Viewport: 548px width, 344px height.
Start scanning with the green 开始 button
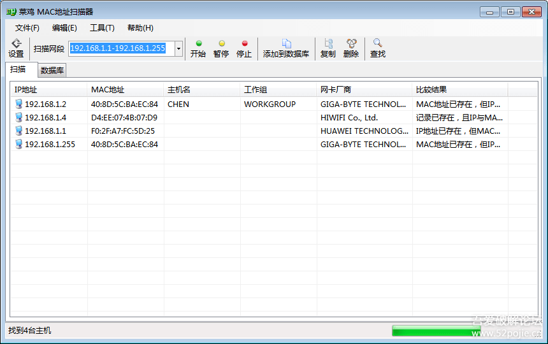(198, 48)
